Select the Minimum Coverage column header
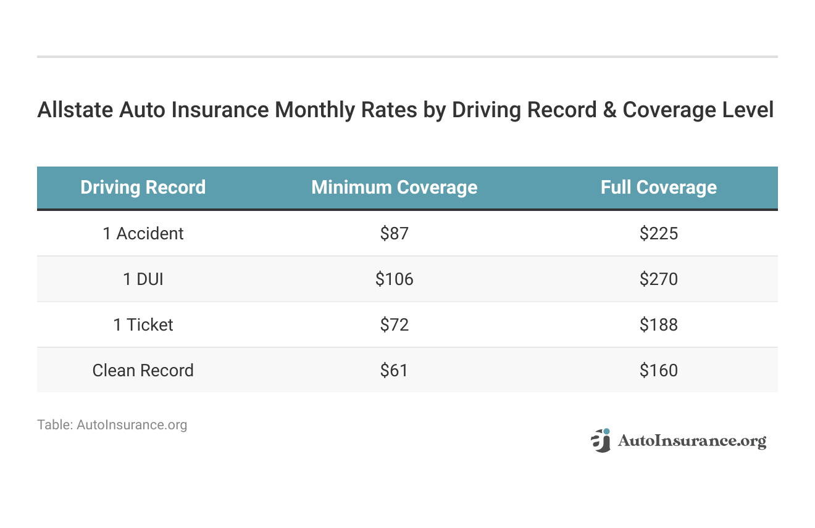 (x=394, y=188)
